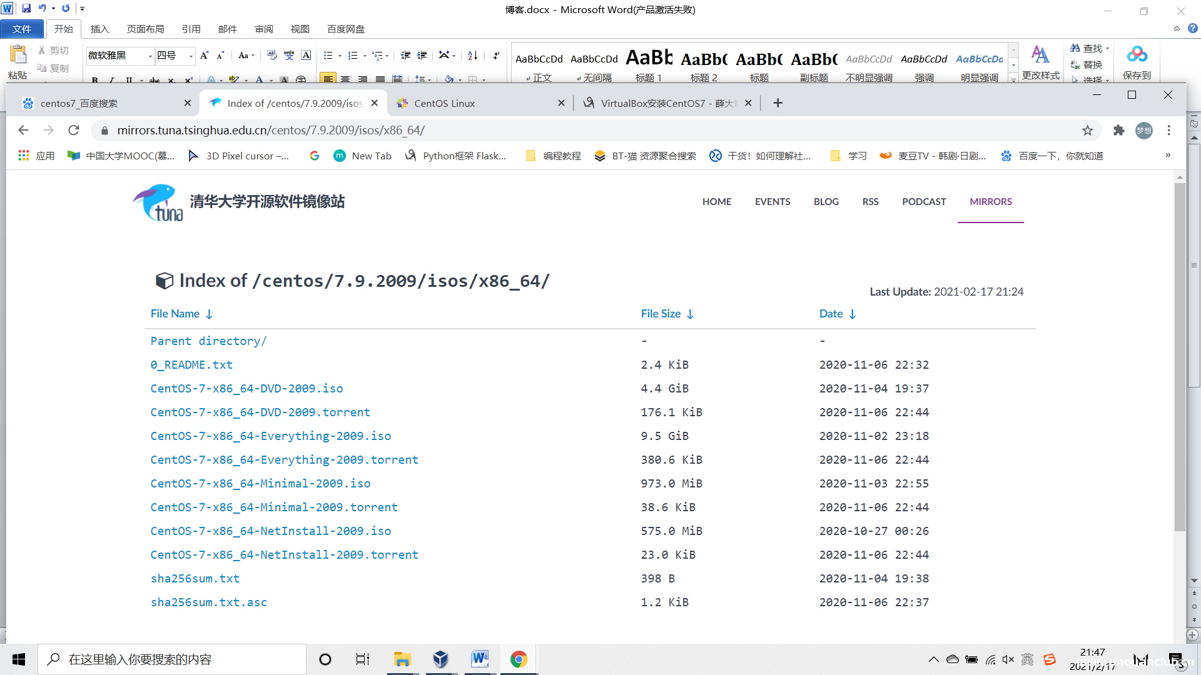Open VirtualBox from the taskbar
1201x675 pixels.
click(x=441, y=659)
